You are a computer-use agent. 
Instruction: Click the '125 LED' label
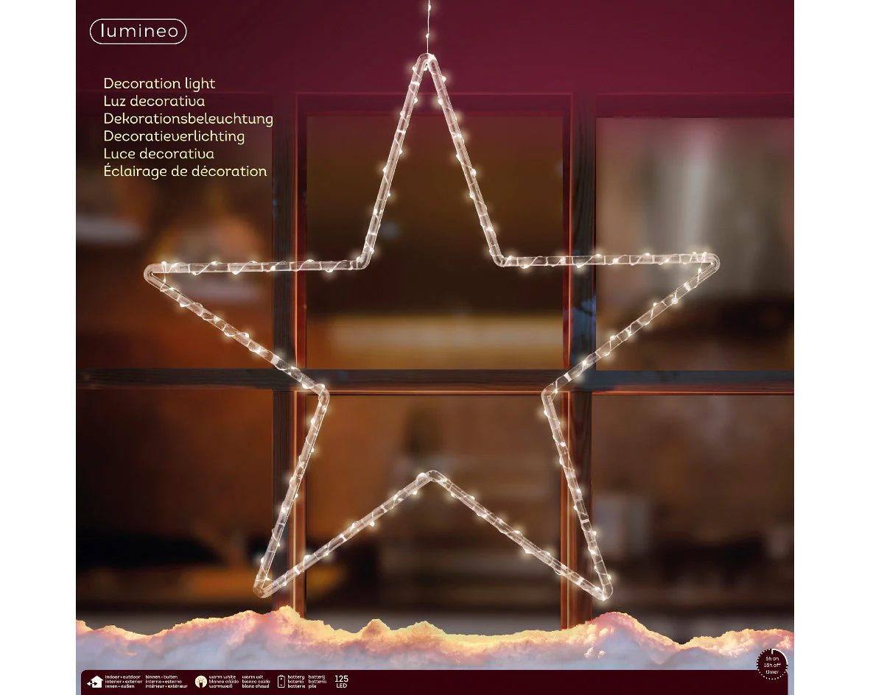tap(341, 682)
